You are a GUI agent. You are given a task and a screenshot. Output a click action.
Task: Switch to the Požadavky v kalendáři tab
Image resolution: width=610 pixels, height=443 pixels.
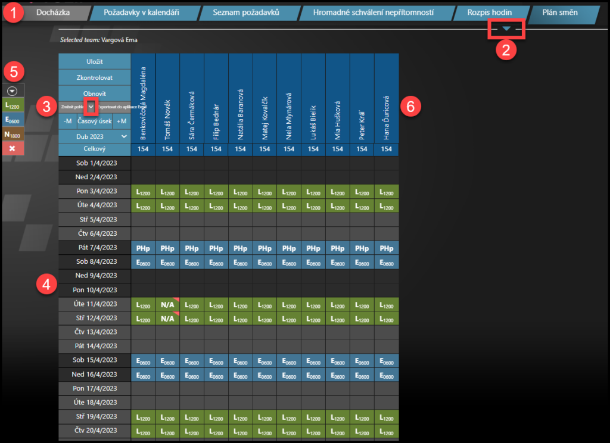tap(141, 13)
